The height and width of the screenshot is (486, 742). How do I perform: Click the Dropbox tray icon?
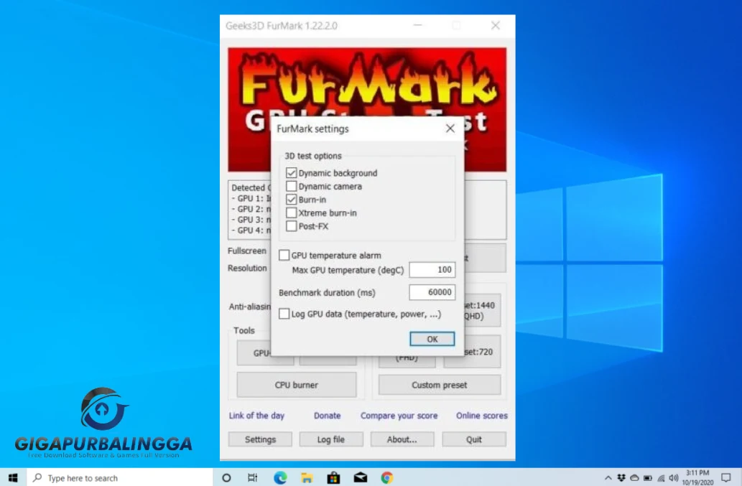point(621,477)
